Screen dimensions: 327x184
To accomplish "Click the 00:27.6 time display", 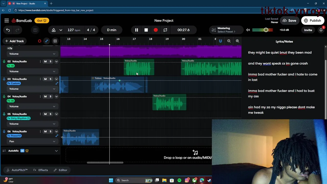I will [183, 30].
